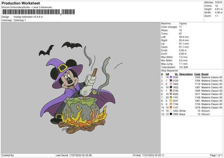Pick the green swatch code 1168

point(171,97)
